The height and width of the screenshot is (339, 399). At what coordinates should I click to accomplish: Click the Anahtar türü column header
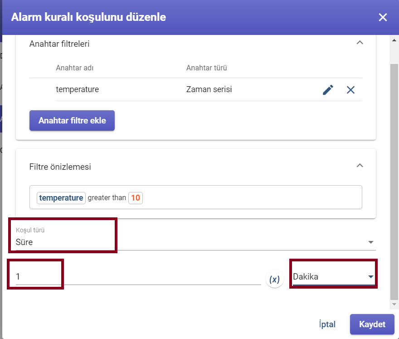[x=206, y=68]
